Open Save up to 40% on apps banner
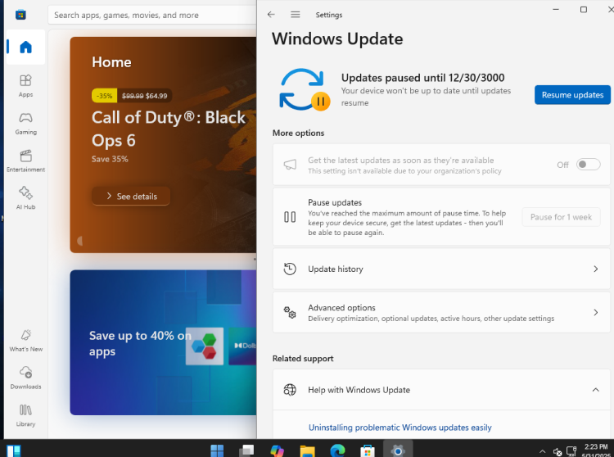614x457 pixels. pyautogui.click(x=163, y=342)
